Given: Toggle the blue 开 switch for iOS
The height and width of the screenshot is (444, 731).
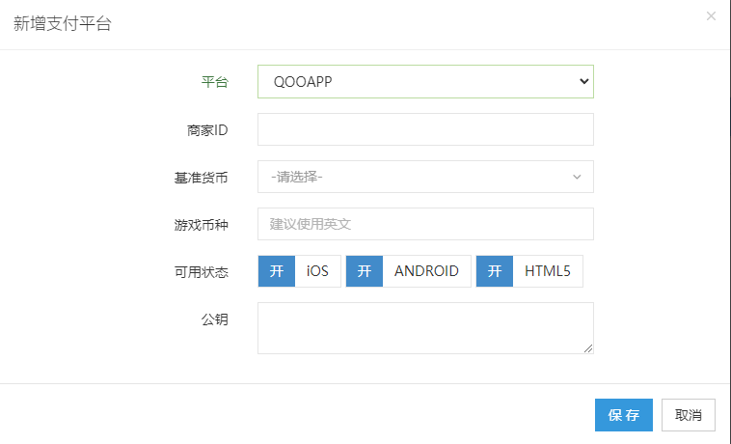Looking at the screenshot, I should pyautogui.click(x=276, y=271).
